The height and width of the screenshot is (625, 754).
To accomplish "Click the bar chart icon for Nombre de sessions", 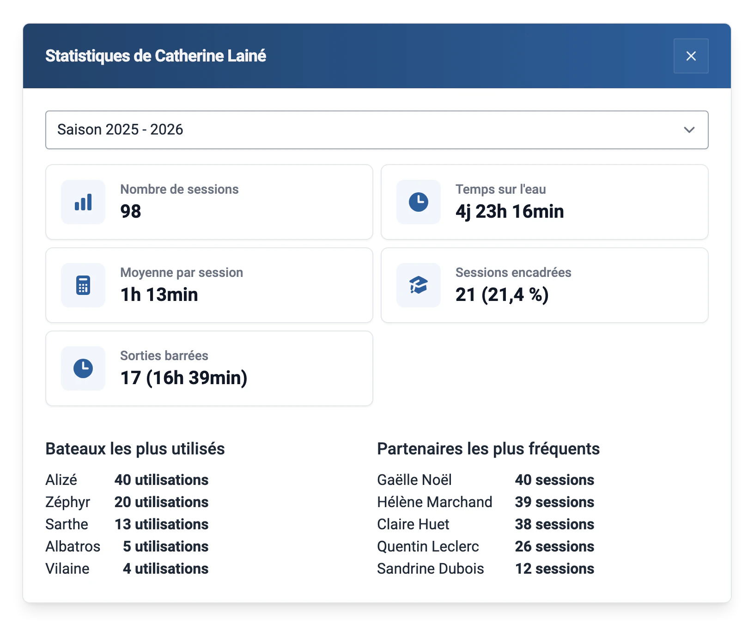I will click(83, 202).
